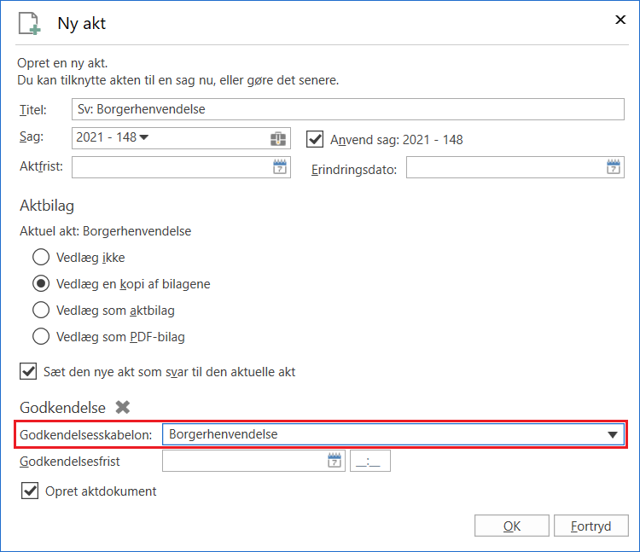Select Vedlæg en kopi af bilagene

[x=40, y=283]
